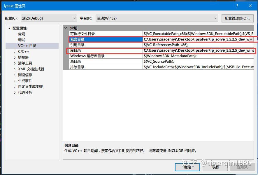This screenshot has width=258, height=175.
Task: Click the $(VC_ReferencesPath_x86) value
Action: pyautogui.click(x=166, y=45)
